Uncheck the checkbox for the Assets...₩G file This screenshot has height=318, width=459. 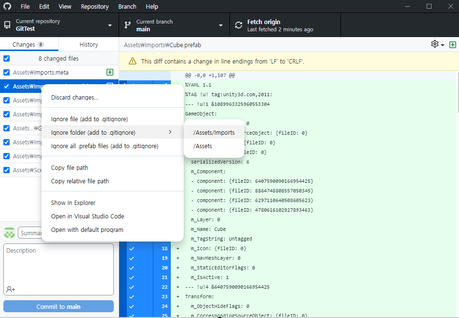point(6,128)
